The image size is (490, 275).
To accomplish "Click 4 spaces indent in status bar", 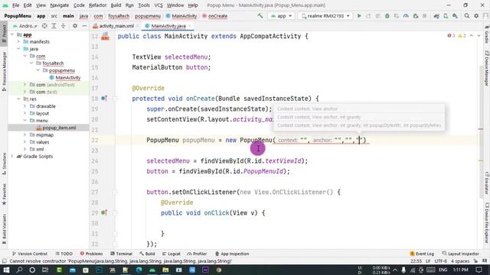I will (x=460, y=261).
